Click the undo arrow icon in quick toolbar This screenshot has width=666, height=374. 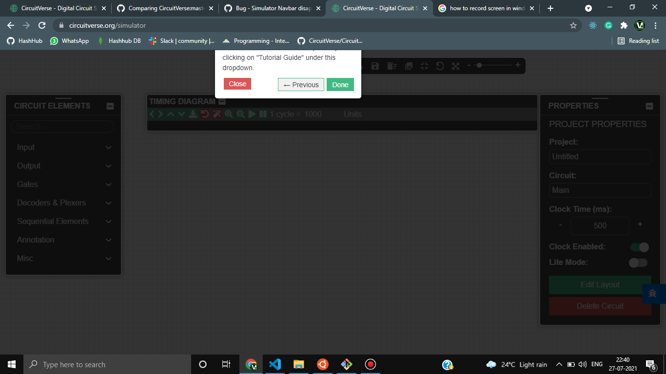[x=440, y=66]
